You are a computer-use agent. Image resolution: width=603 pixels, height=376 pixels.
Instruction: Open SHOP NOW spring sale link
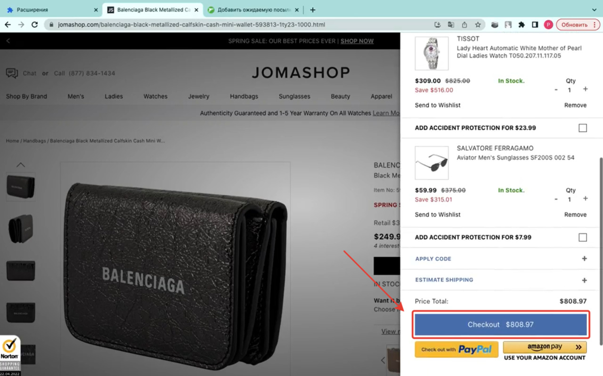pos(357,41)
